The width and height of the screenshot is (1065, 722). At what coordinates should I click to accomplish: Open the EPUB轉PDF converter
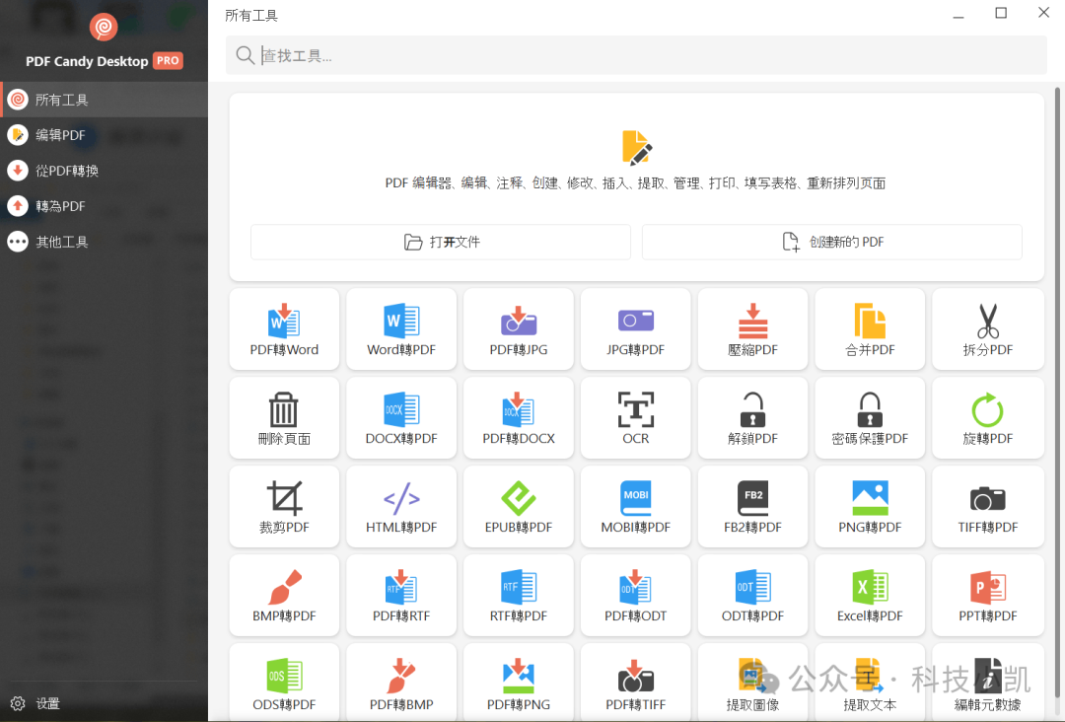518,506
